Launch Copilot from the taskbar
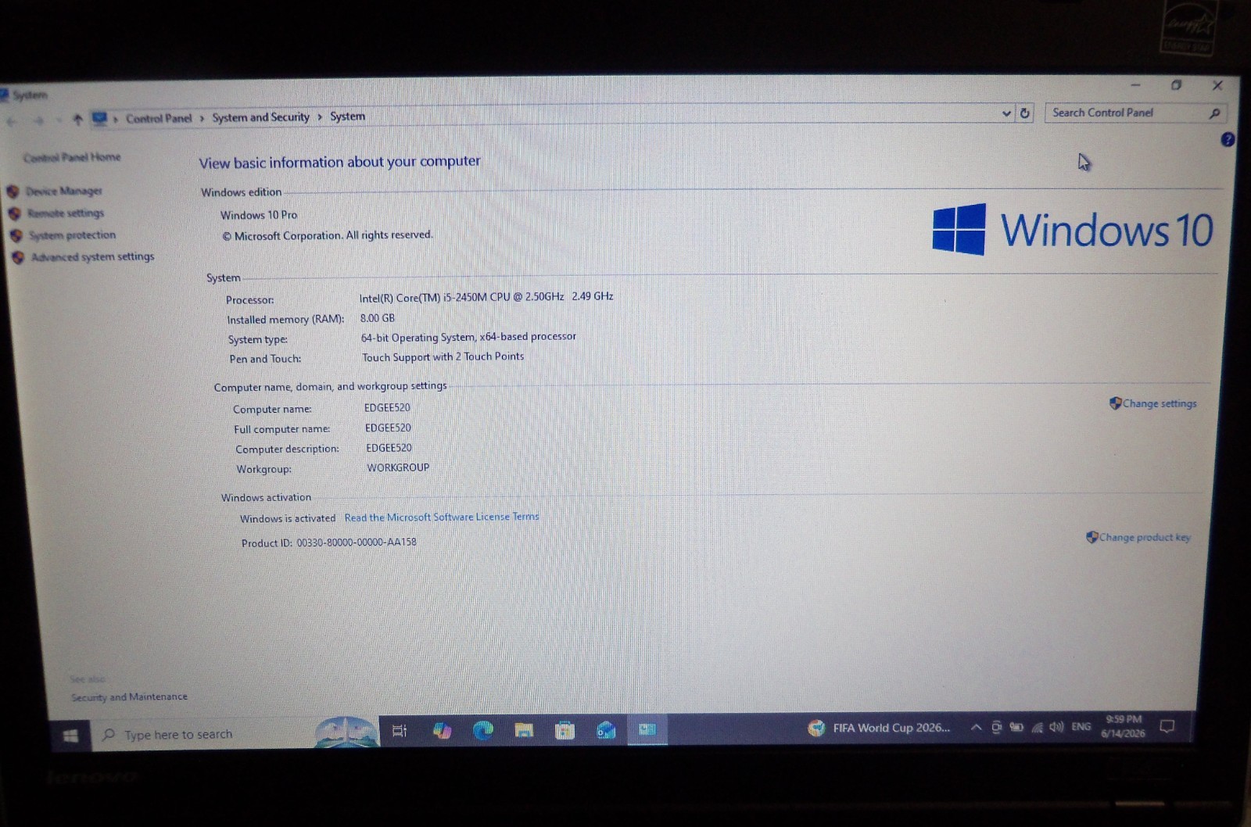Image resolution: width=1251 pixels, height=827 pixels. [442, 730]
